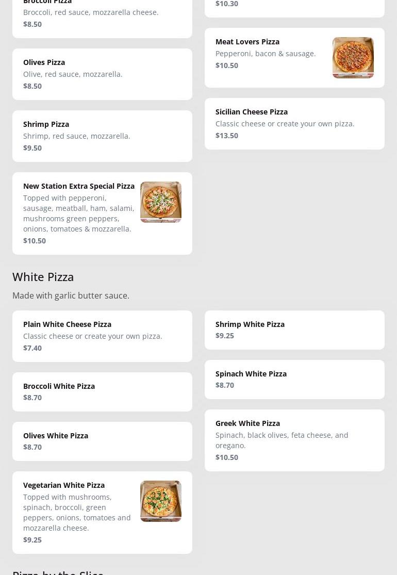The image size is (397, 575).
Task: Click the Vegetarian White Pizza title
Action: (x=64, y=485)
